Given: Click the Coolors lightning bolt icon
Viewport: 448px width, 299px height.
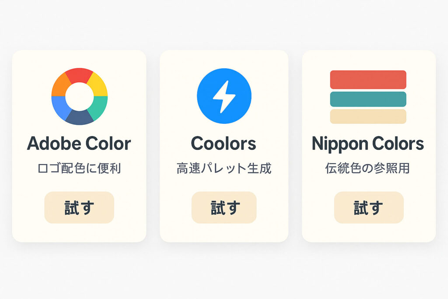Looking at the screenshot, I should point(224,96).
